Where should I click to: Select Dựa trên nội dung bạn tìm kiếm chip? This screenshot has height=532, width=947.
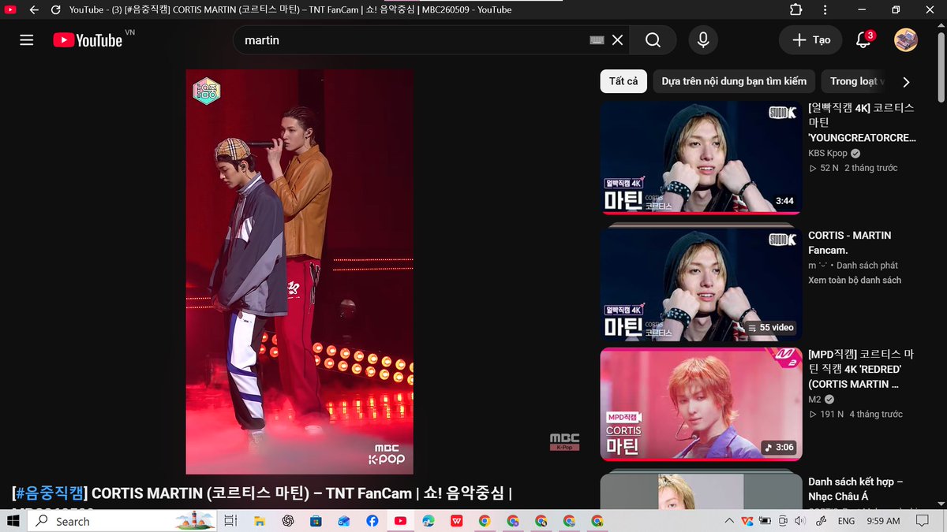click(734, 81)
